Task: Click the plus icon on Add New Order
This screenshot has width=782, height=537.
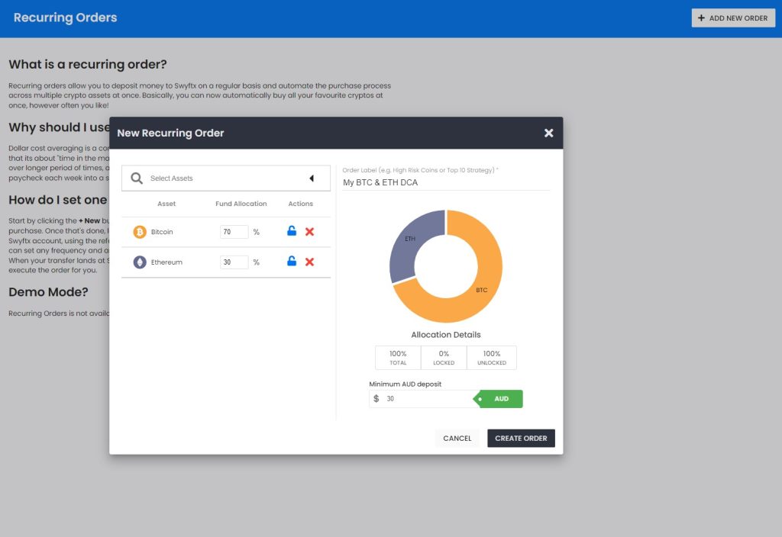Action: pos(703,18)
